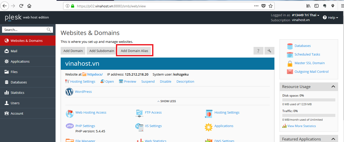Screen dimensions: 344x142
Task: Save page to Pocket icon
Action: [264, 6]
